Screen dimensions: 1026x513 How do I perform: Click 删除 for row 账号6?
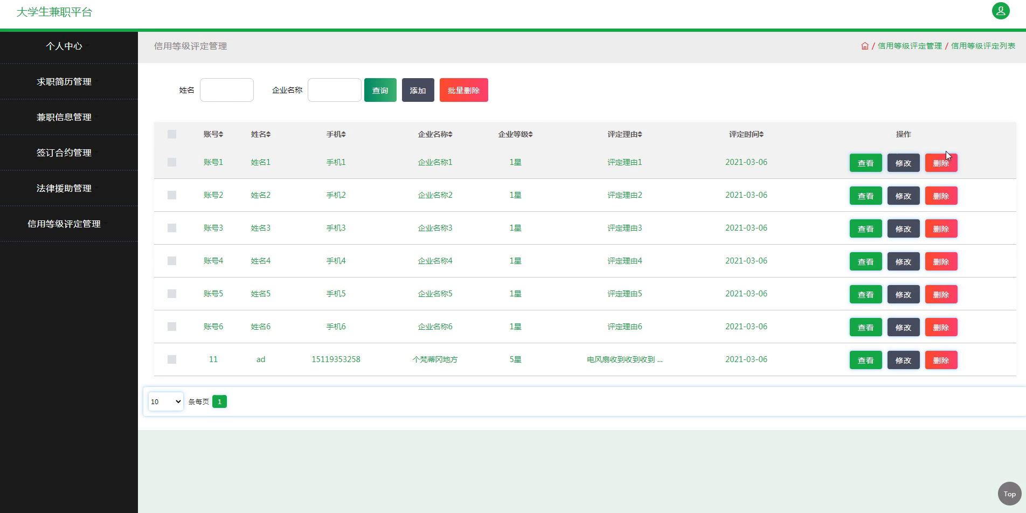click(x=941, y=327)
